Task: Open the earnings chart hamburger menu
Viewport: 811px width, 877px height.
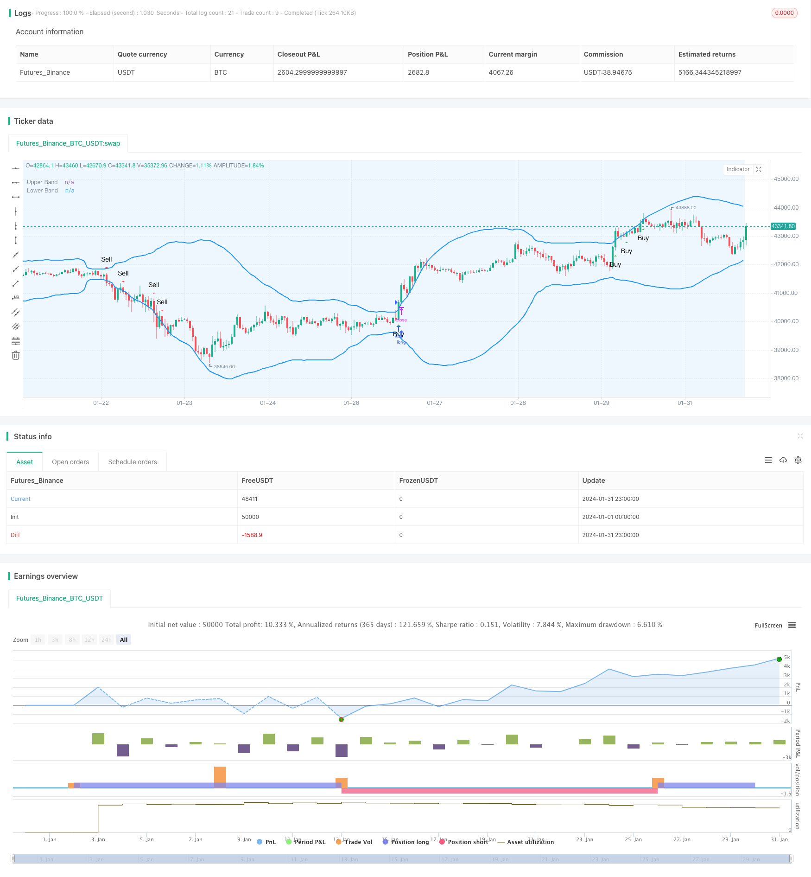Action: tap(792, 625)
